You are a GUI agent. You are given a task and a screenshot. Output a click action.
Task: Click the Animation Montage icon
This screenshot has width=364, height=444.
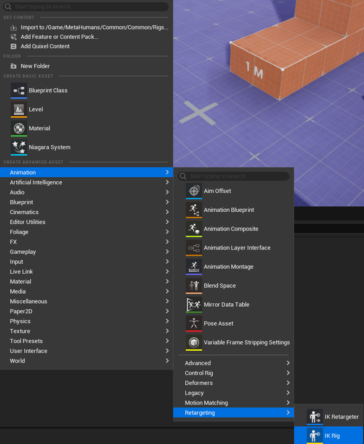(x=194, y=267)
